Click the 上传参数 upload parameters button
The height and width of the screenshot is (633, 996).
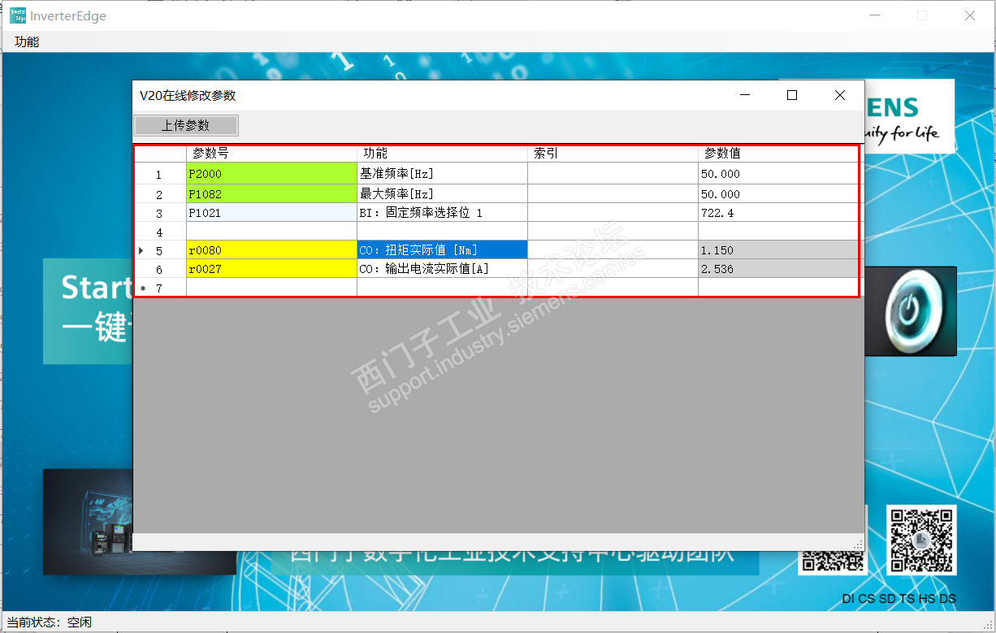tap(186, 125)
